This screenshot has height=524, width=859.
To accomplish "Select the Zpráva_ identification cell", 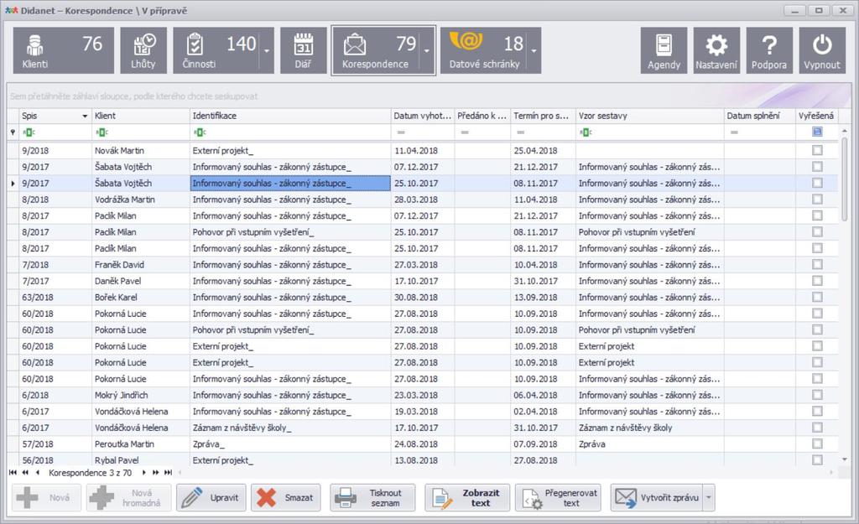I will pyautogui.click(x=290, y=444).
